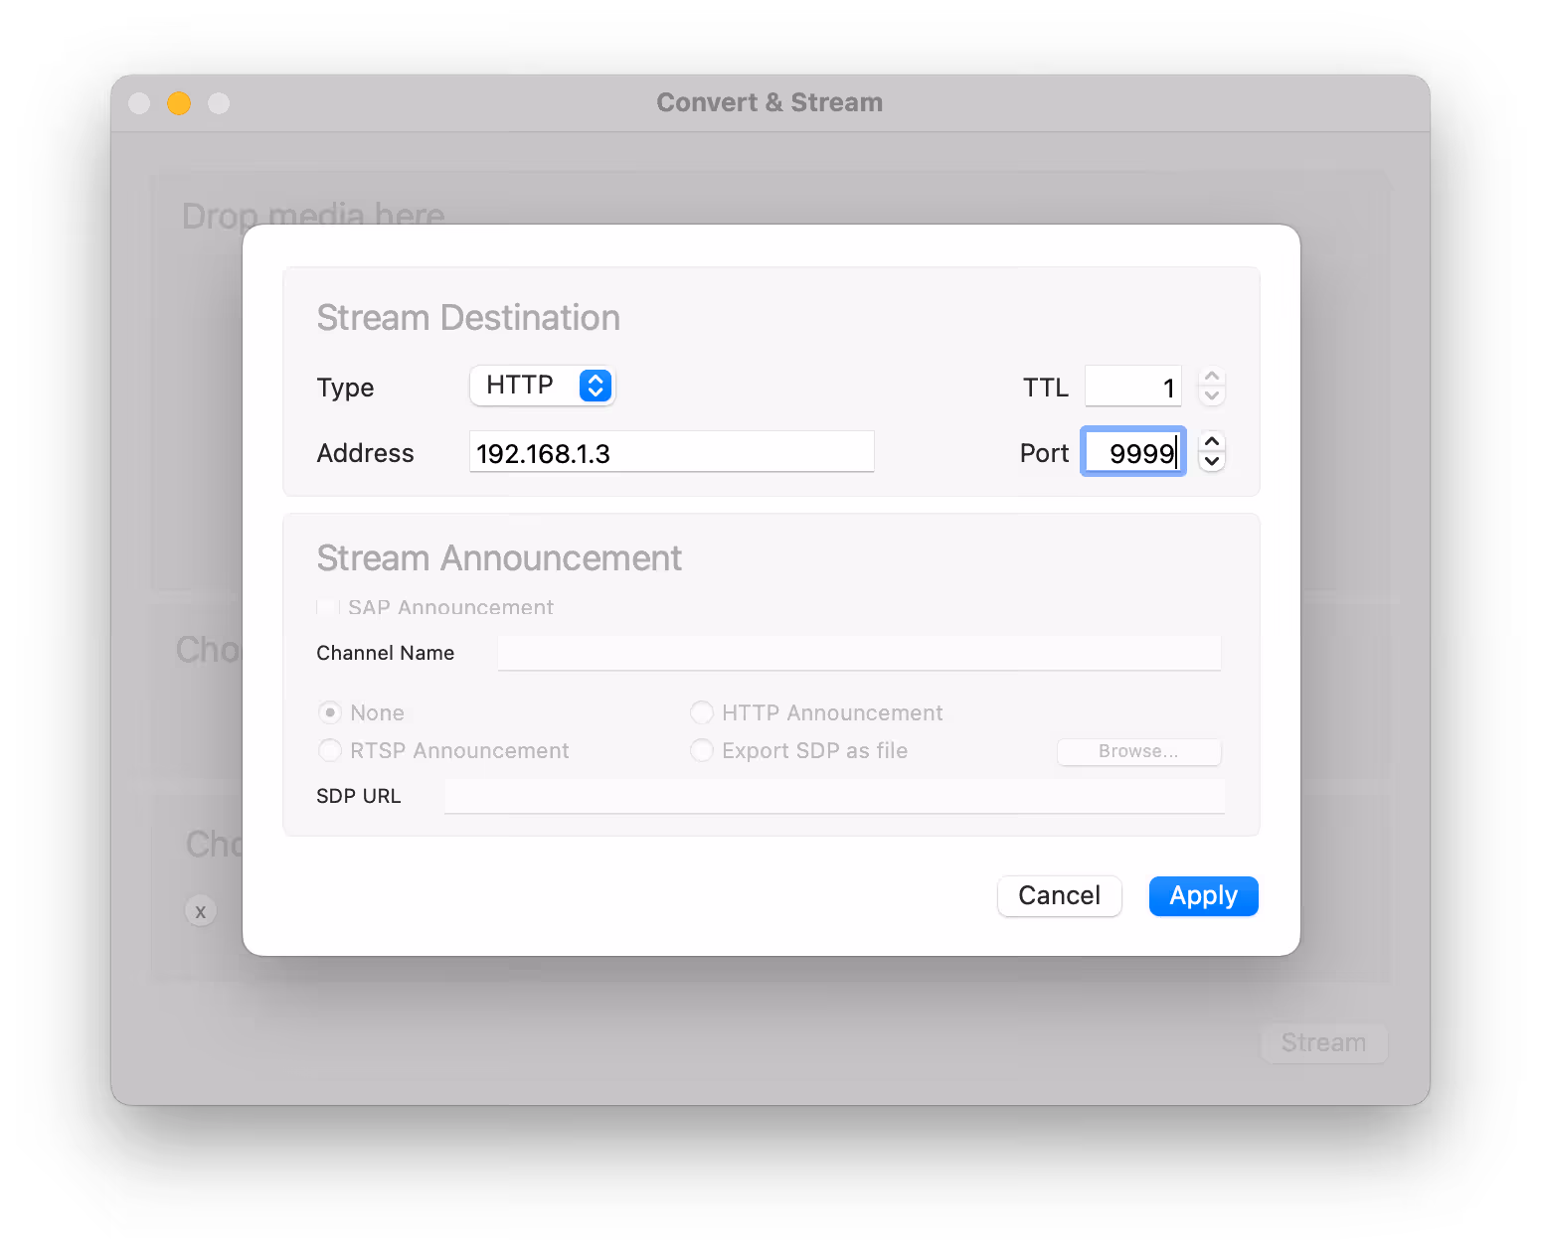Click the Address field containing 192.168.1.3
1541x1252 pixels.
click(x=671, y=453)
